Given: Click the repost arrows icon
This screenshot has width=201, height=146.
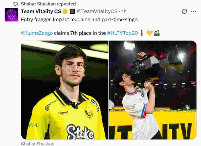Looking at the screenshot, I should [16, 4].
